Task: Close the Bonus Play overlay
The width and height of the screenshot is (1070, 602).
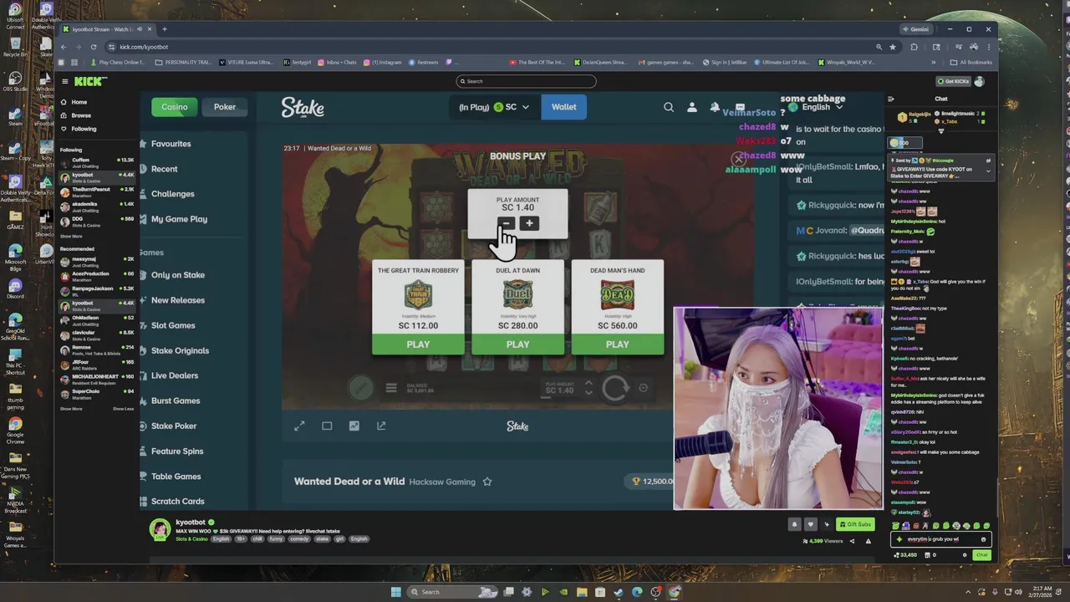Action: tap(738, 159)
